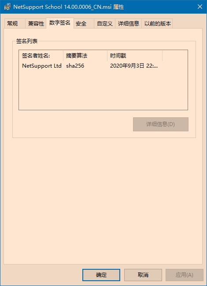The image size is (207, 286).
Task: Click the 应用(A) button
Action: pyautogui.click(x=185, y=275)
